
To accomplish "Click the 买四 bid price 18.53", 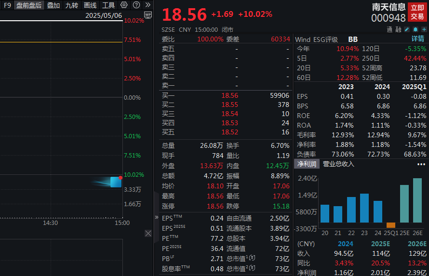I will click(229, 123).
